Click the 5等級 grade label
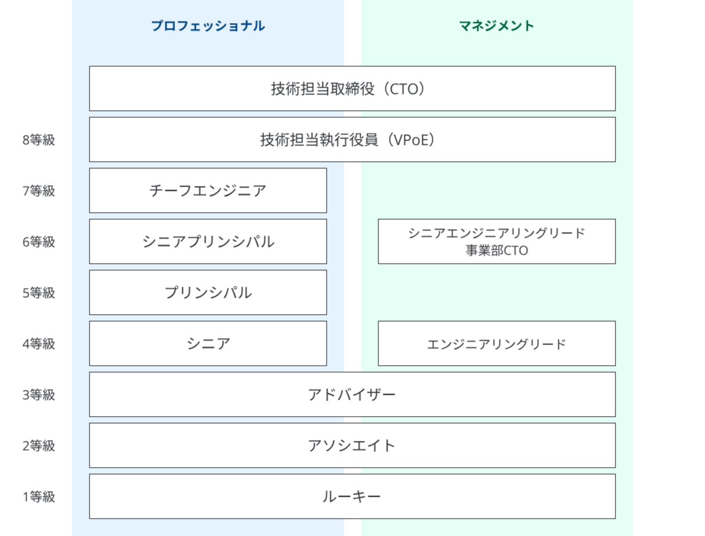 coord(39,293)
